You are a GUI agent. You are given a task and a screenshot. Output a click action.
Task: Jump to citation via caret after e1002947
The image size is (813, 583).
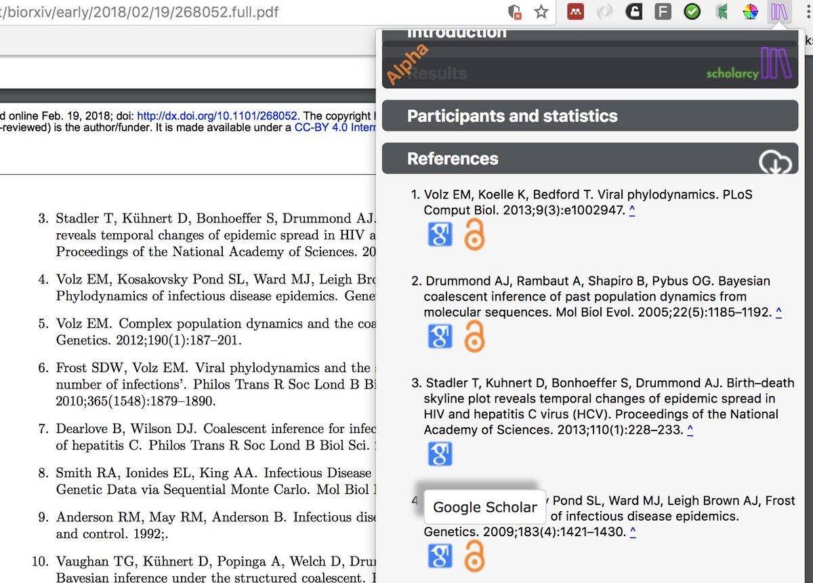pyautogui.click(x=631, y=211)
